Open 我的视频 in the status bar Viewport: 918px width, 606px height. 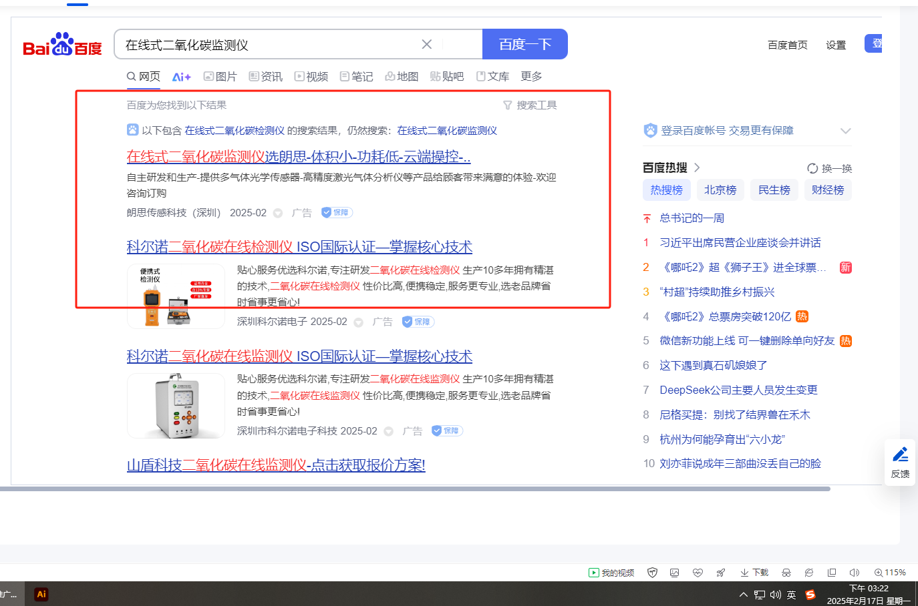(x=611, y=573)
